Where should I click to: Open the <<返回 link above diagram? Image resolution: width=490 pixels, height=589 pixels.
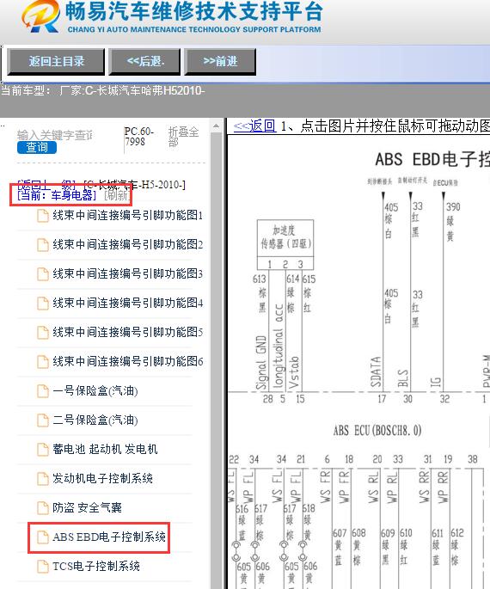[254, 126]
